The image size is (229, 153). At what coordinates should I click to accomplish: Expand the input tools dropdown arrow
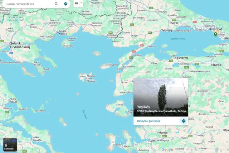(81, 3)
